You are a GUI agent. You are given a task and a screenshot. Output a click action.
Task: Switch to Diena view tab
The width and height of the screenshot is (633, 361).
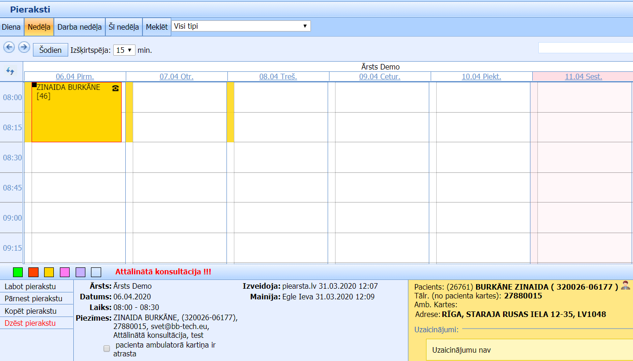pos(11,27)
